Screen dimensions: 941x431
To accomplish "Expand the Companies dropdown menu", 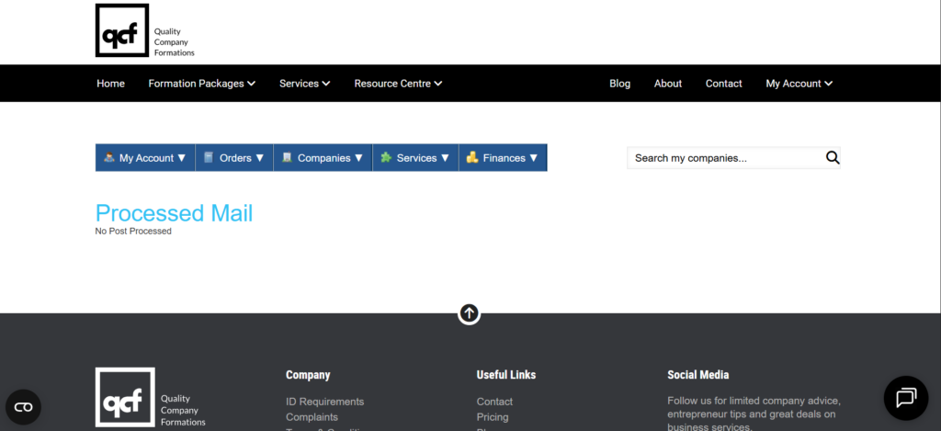I will tap(323, 158).
